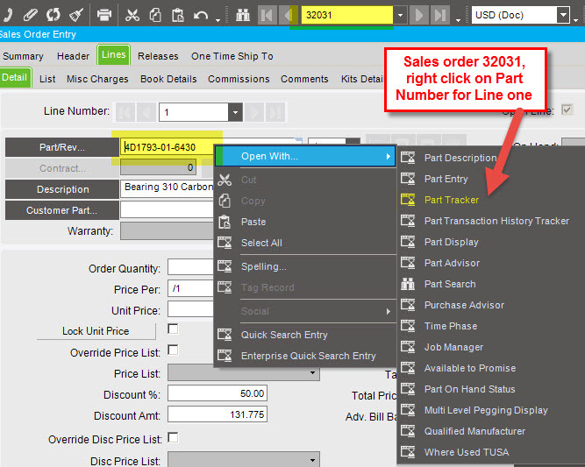Expand the Open With submenu arrow
This screenshot has height=467, width=585.
pos(389,156)
